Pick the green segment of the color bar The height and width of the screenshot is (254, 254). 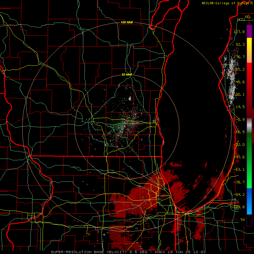(249, 160)
